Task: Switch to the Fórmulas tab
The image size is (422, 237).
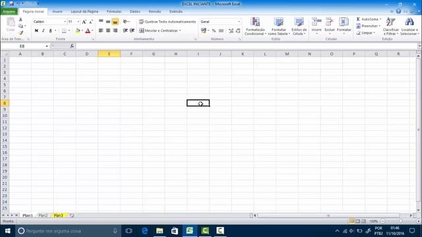Action: [x=114, y=12]
